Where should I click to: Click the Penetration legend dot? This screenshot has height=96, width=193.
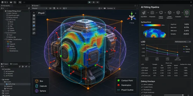118,85
